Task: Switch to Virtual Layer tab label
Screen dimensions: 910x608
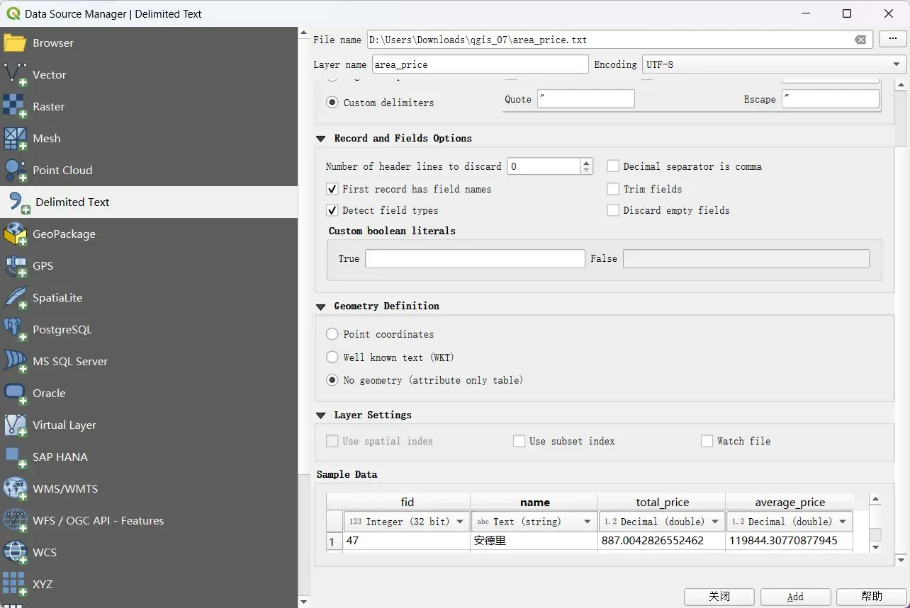Action: tap(64, 425)
